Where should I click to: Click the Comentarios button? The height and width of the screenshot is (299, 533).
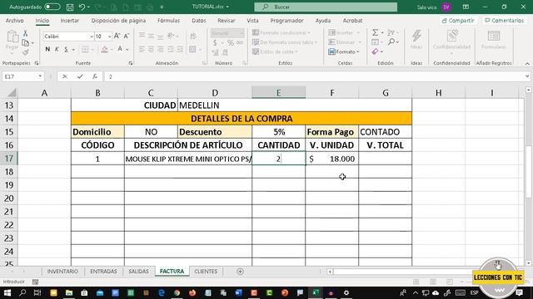pyautogui.click(x=504, y=21)
